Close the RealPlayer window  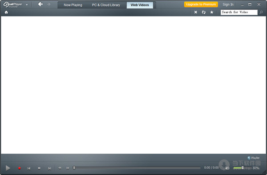click(x=259, y=4)
